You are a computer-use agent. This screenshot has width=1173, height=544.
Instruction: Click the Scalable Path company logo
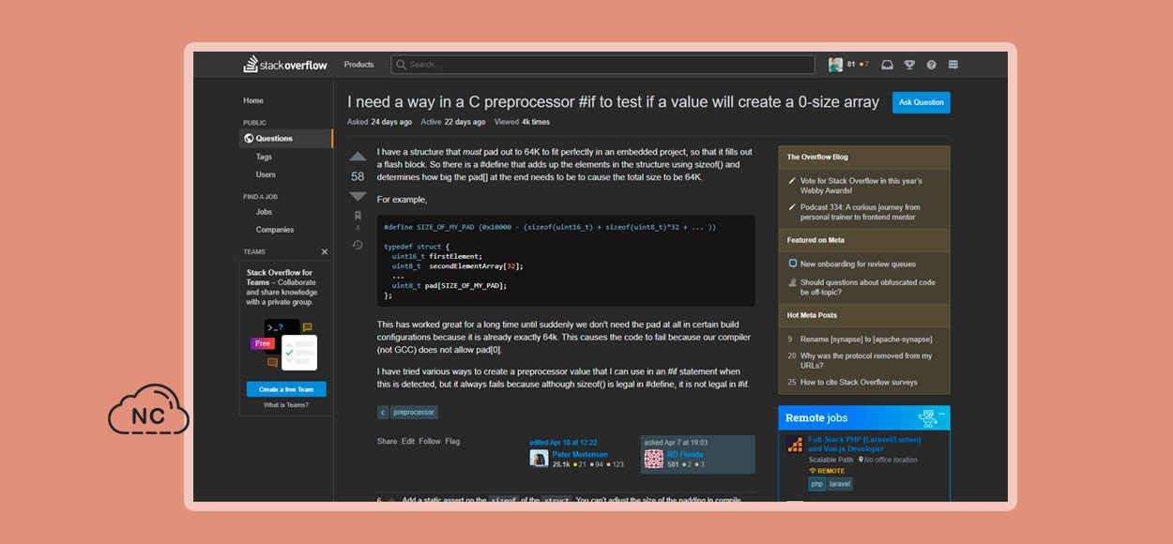(795, 445)
